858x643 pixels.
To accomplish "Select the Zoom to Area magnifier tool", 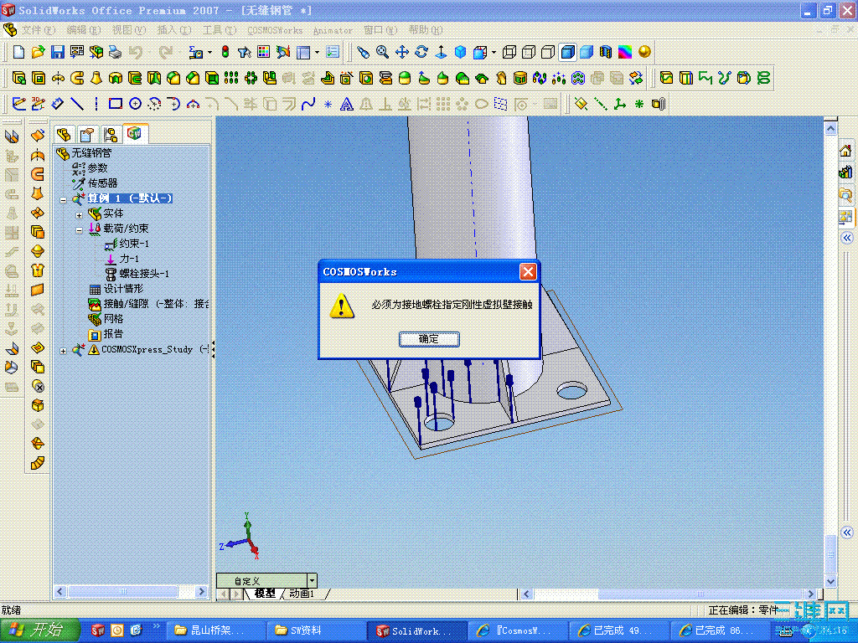I will click(382, 52).
